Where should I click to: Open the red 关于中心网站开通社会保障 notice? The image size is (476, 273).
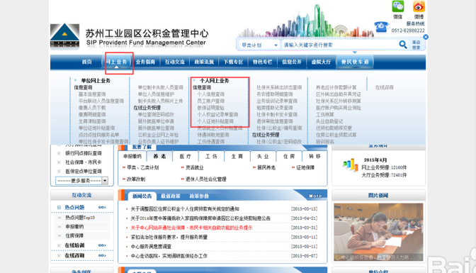pyautogui.click(x=191, y=228)
